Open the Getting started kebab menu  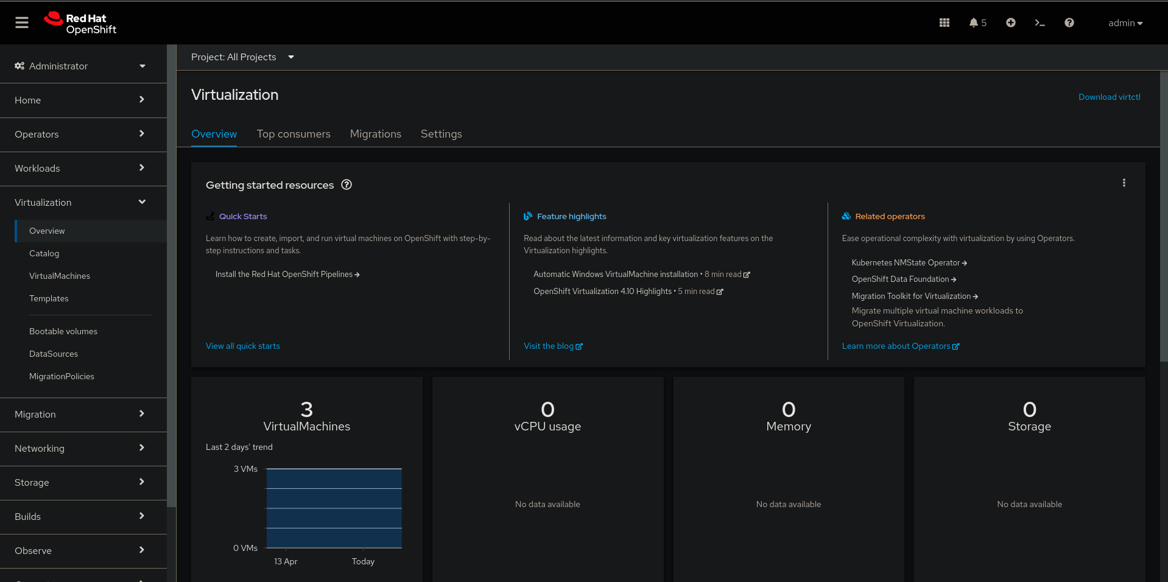click(1124, 183)
